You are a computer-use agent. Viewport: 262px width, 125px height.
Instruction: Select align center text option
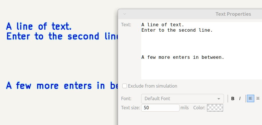(258, 98)
